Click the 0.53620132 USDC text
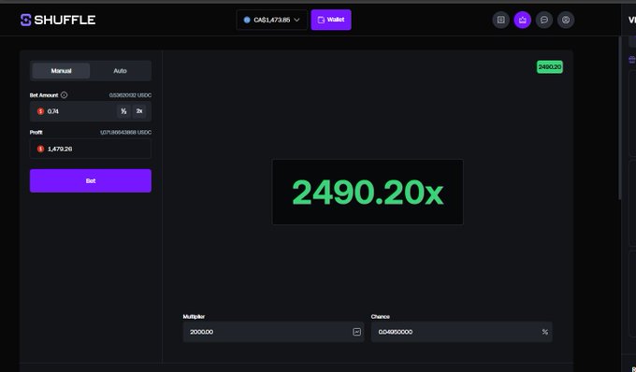This screenshot has width=636, height=372. coord(130,95)
